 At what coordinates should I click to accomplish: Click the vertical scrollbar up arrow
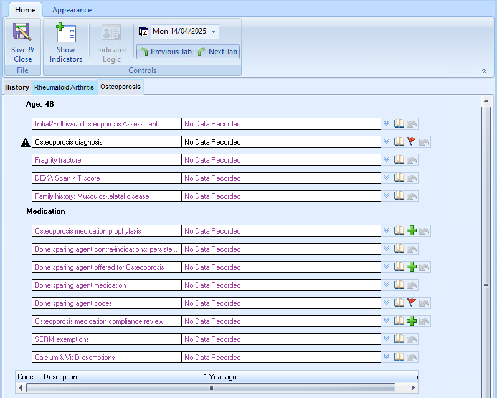click(x=486, y=101)
